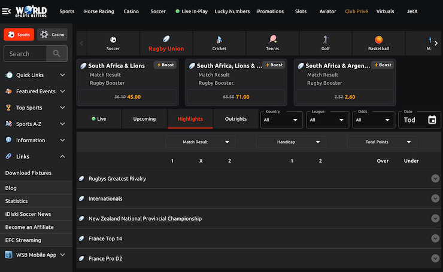Open Aviator in top menu
Screen dimensions: 443x272
[327, 11]
